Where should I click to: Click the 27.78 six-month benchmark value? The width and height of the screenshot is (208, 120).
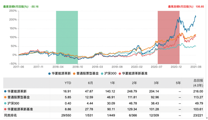(x=89, y=110)
